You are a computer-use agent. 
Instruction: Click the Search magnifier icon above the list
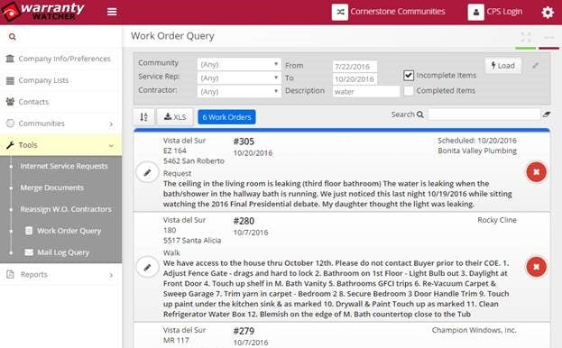(420, 114)
